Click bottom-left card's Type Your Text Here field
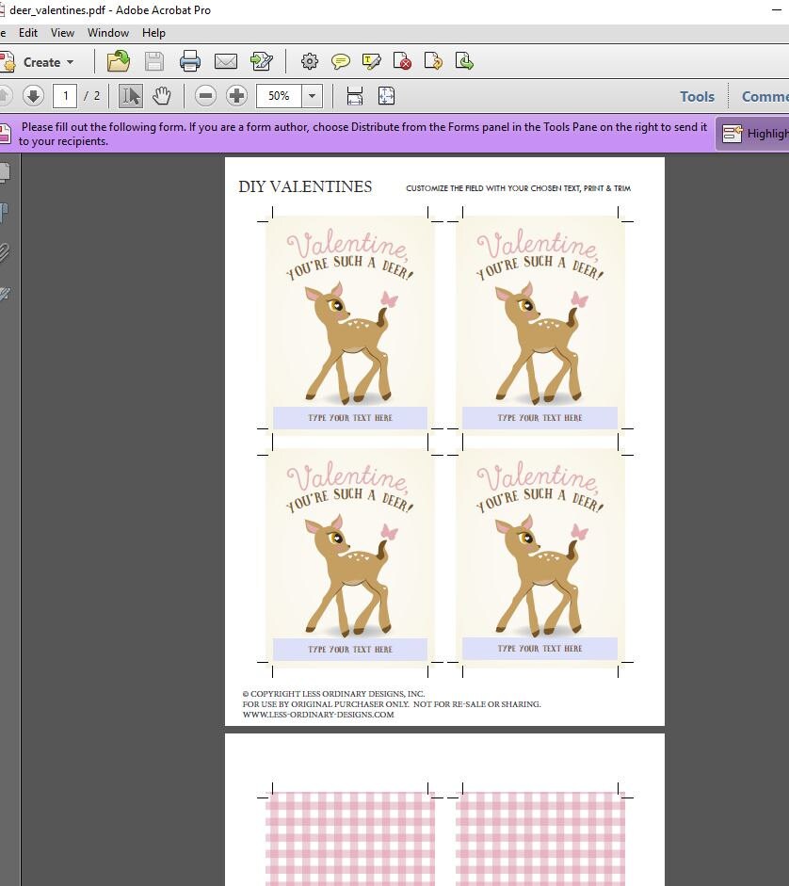Viewport: 789px width, 886px height. (350, 650)
